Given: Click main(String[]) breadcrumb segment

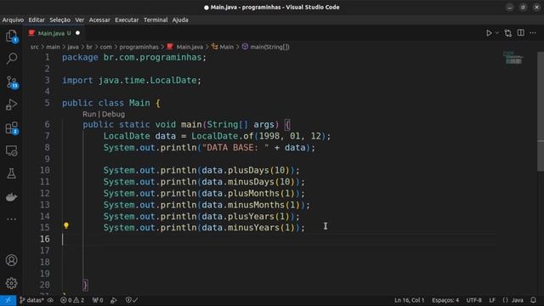Looking at the screenshot, I should click(x=266, y=47).
